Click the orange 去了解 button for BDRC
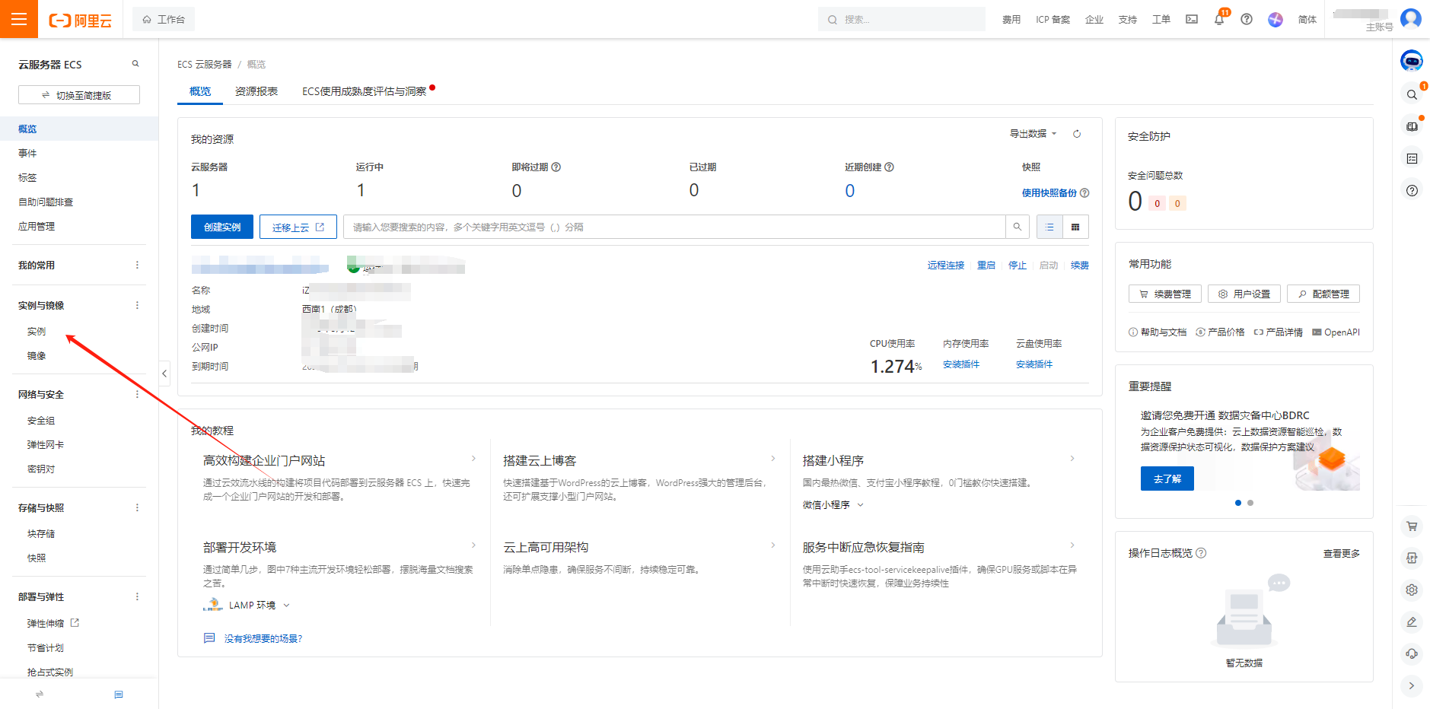1430x709 pixels. coord(1167,478)
